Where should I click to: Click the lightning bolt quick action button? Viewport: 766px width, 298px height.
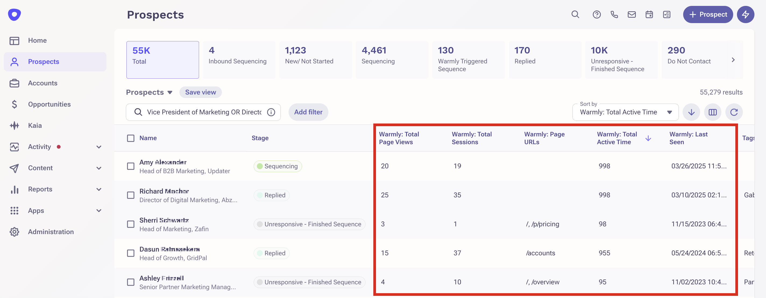(x=745, y=14)
